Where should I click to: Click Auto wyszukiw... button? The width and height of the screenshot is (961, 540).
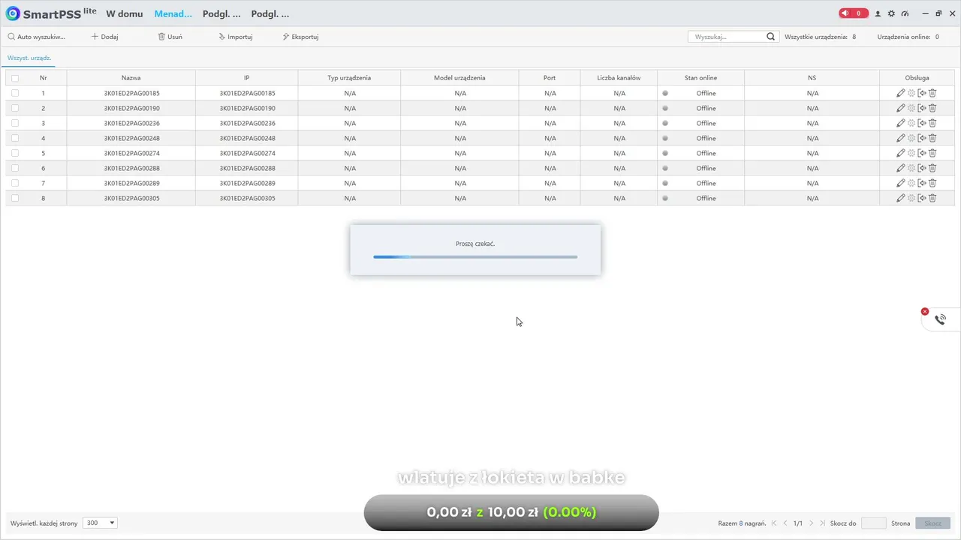coord(36,36)
